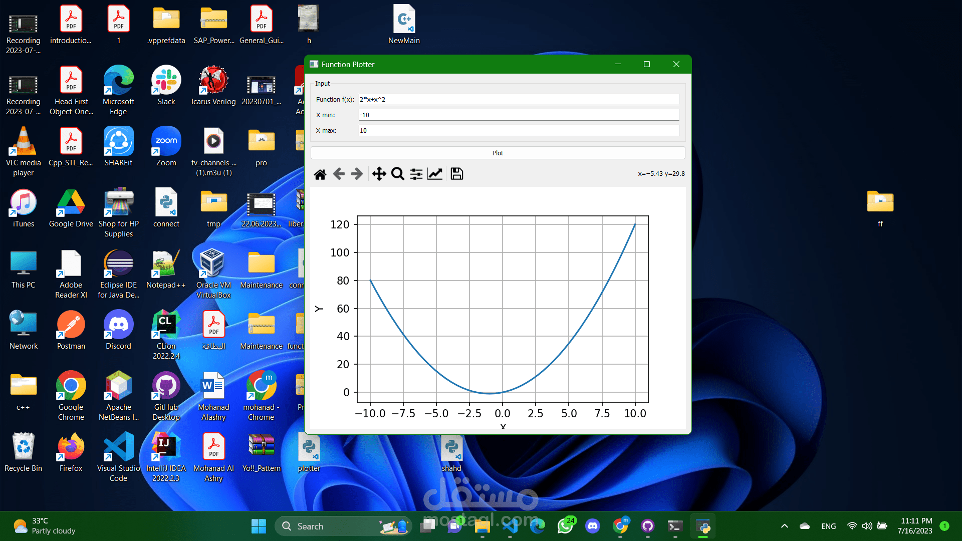The height and width of the screenshot is (541, 962).
Task: Activate the Pan tool in plot toolbar
Action: (379, 174)
